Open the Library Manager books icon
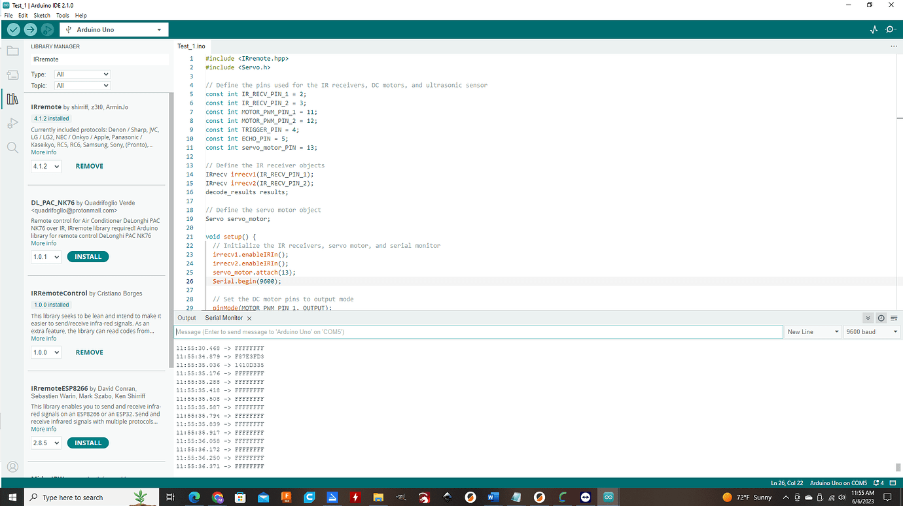Viewport: 903px width, 506px height. [x=12, y=98]
